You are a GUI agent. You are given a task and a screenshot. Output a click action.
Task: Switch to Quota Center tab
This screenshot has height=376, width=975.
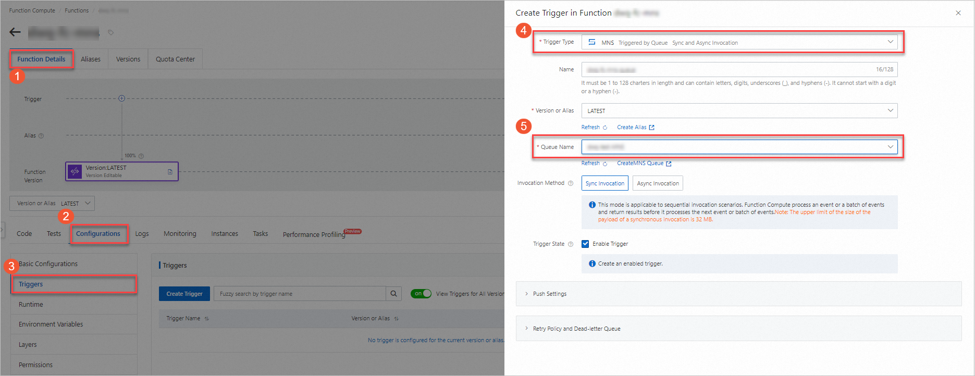tap(175, 59)
